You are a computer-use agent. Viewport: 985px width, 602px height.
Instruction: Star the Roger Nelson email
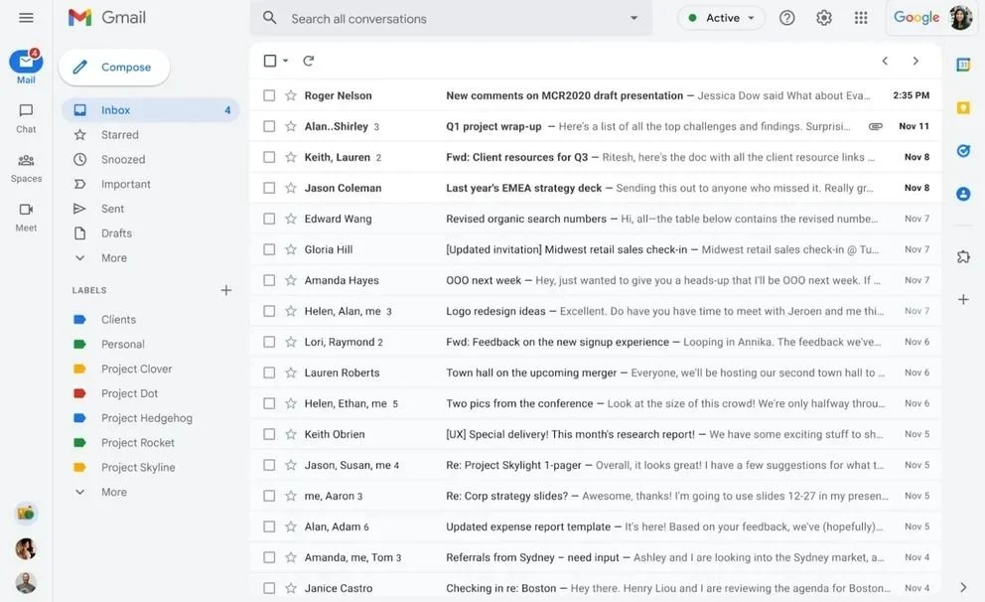click(290, 95)
